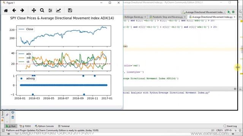Click the pin tab icon in Run panel
Image resolution: width=243 pixels, height=136 pixels.
(x=7, y=115)
